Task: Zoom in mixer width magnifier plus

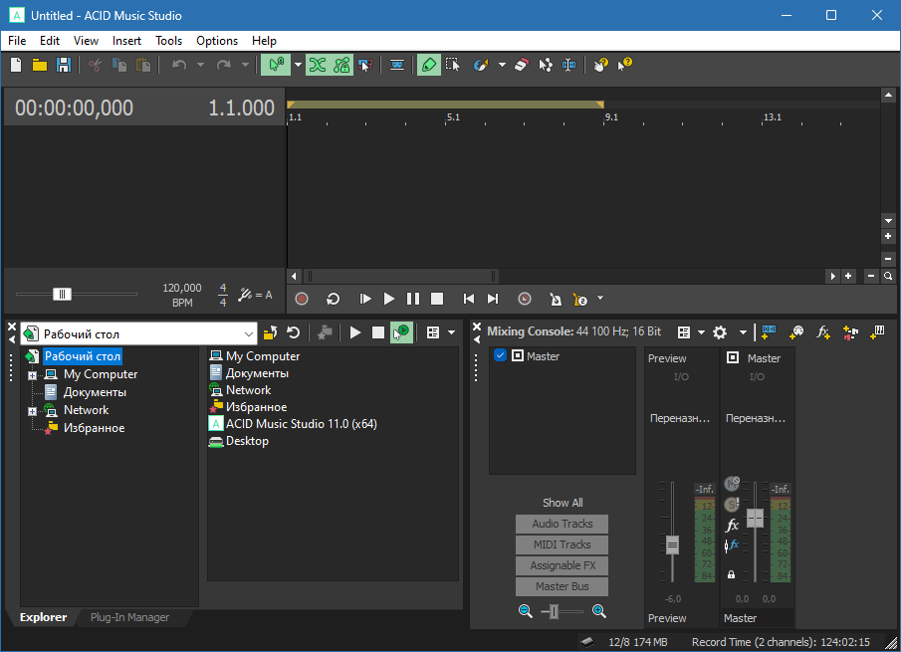Action: pyautogui.click(x=598, y=611)
